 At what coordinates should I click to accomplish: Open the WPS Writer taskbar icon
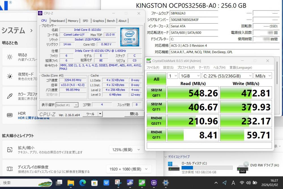click(106, 183)
